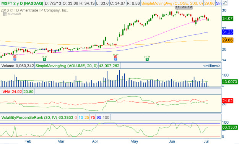The height and width of the screenshot is (144, 239).
Task: Click the truncated blue 'Sin' study label
Action: pyautogui.click(x=219, y=3)
